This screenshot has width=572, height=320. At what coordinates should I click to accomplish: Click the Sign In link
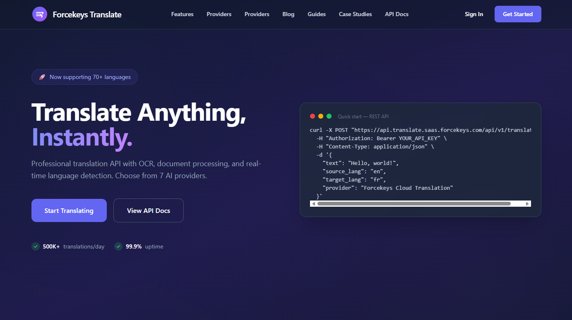(x=474, y=14)
